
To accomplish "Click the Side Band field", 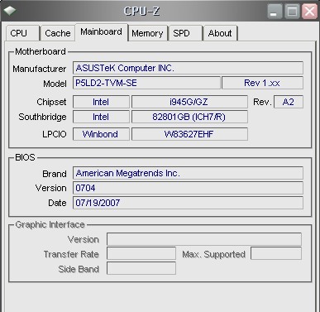I will (x=141, y=268).
